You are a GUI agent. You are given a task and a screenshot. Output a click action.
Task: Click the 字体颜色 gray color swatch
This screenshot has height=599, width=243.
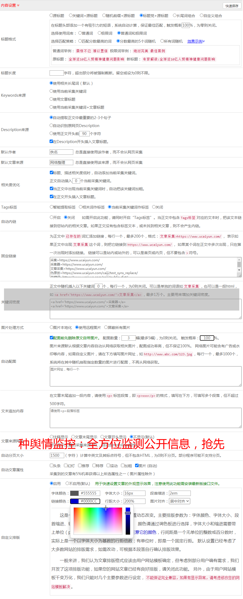[74, 493]
